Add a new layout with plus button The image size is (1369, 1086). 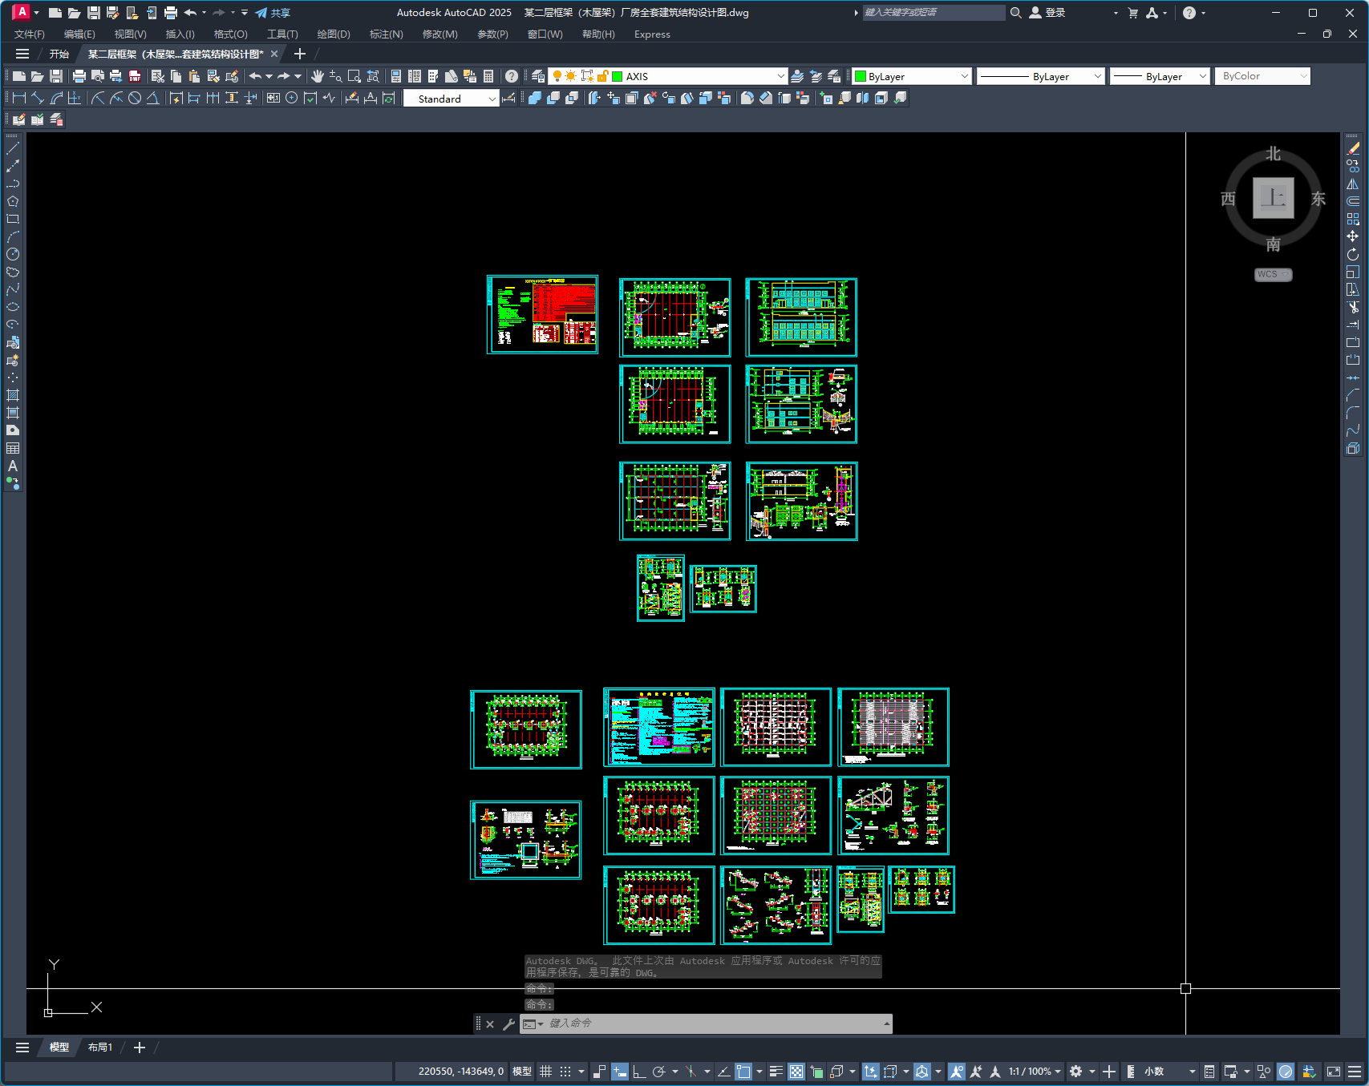click(140, 1048)
